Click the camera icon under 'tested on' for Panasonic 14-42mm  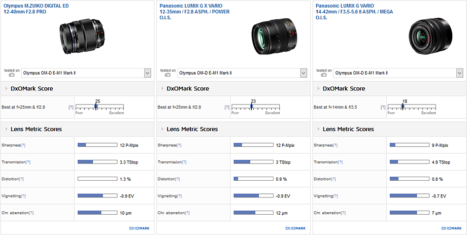(x=323, y=75)
